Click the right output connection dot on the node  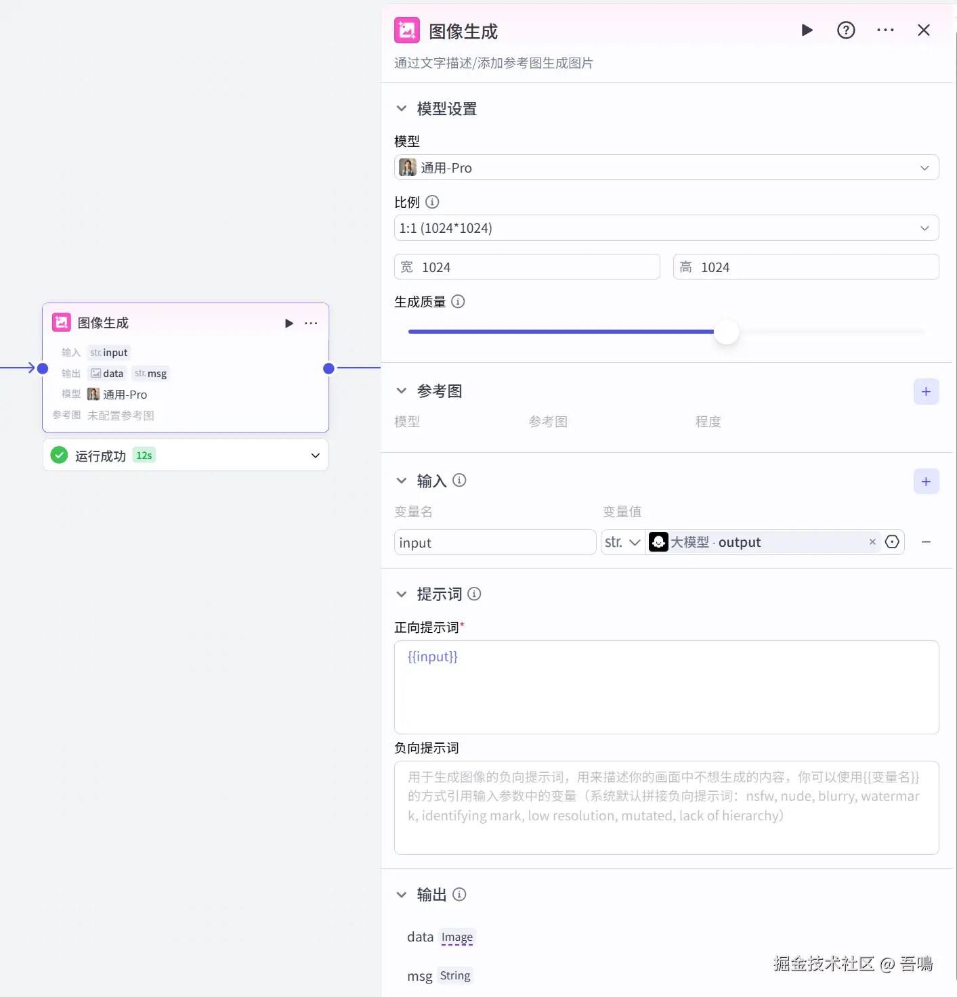[328, 369]
